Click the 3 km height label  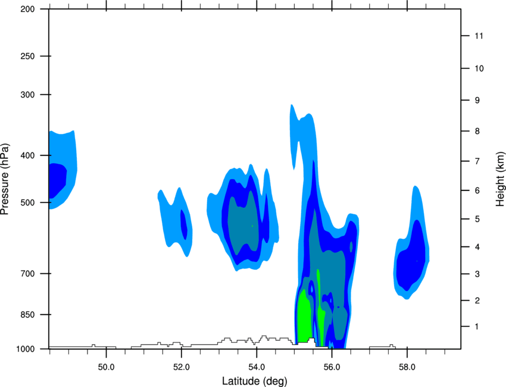pyautogui.click(x=477, y=274)
